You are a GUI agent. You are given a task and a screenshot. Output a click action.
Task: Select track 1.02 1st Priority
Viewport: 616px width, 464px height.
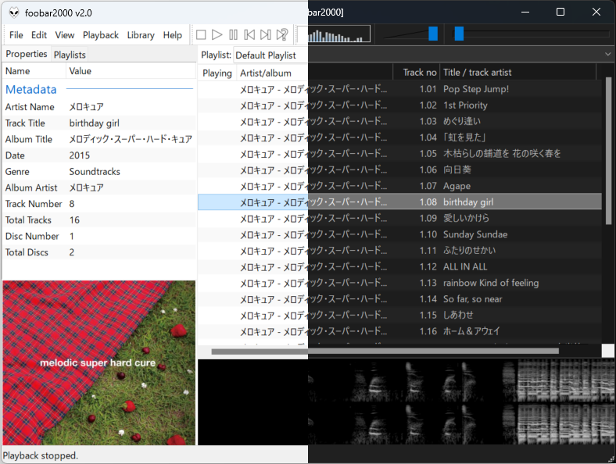tap(399, 105)
